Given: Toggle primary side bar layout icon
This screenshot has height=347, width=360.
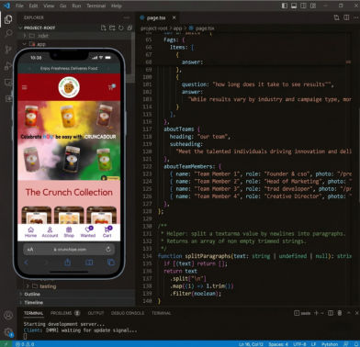Looking at the screenshot, I should coord(285,6).
